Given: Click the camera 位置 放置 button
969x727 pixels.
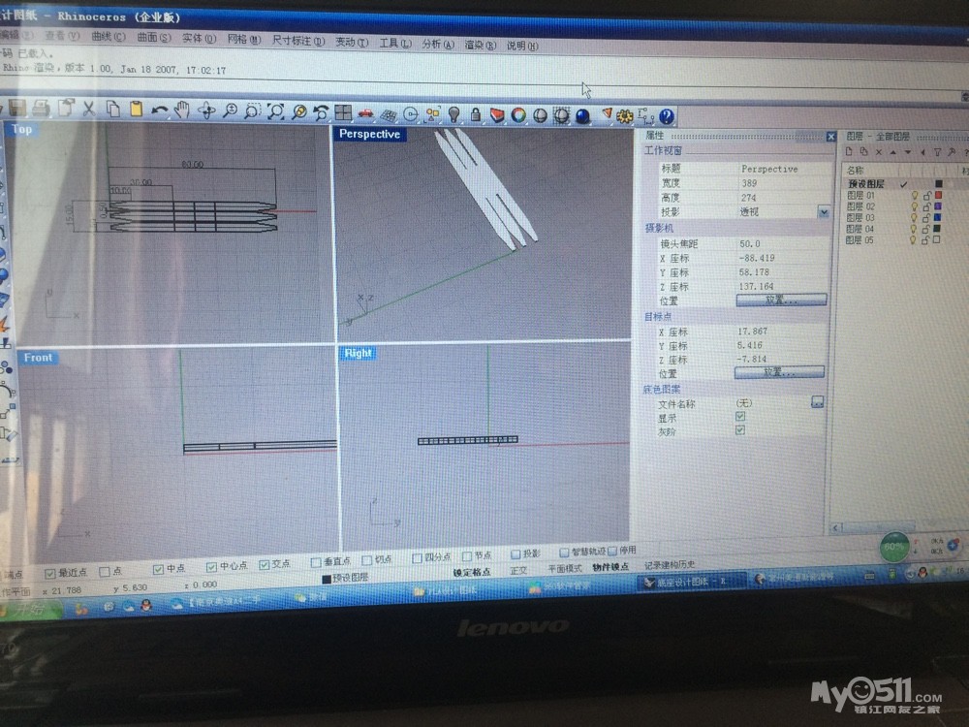Looking at the screenshot, I should point(781,300).
